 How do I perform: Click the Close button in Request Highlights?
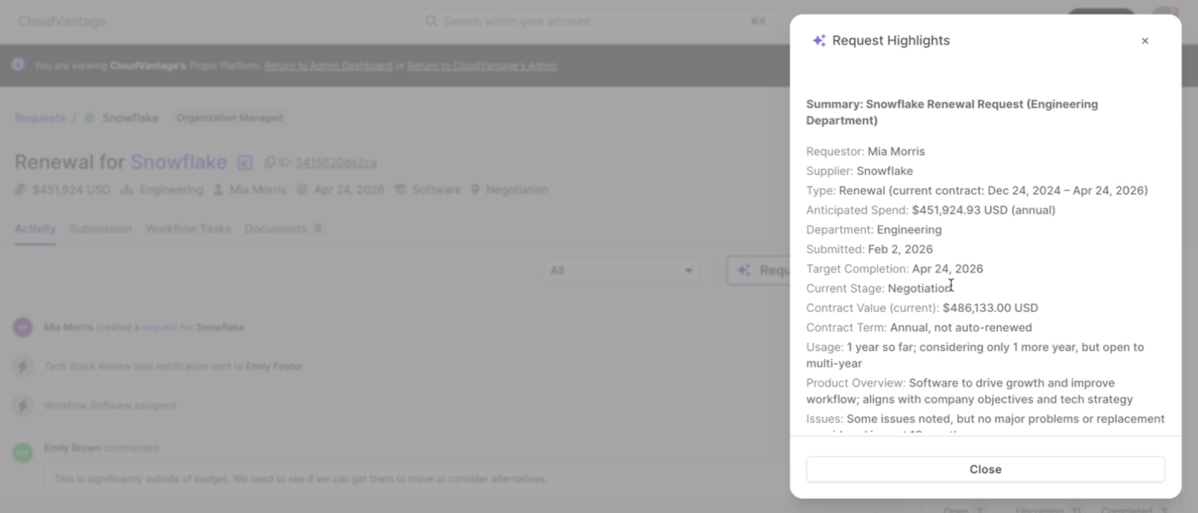coord(985,469)
